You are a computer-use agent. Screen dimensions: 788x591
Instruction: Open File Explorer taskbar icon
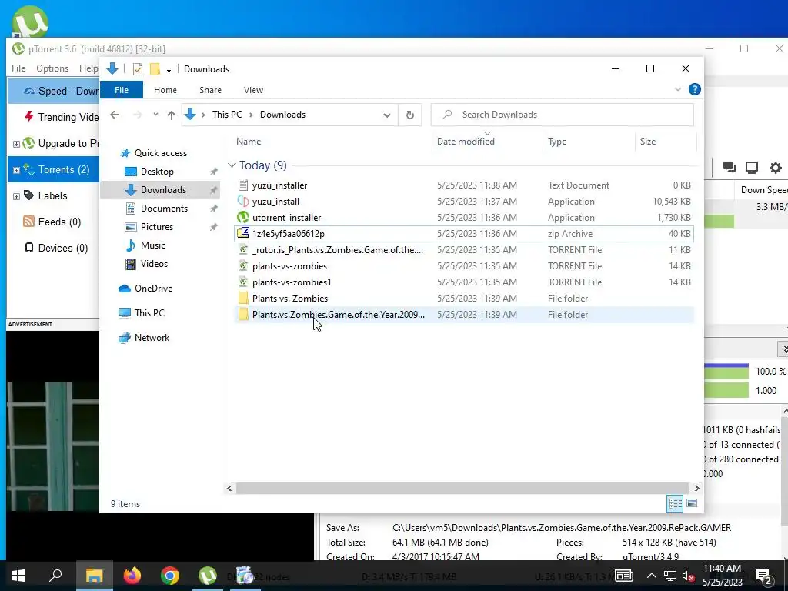click(94, 576)
